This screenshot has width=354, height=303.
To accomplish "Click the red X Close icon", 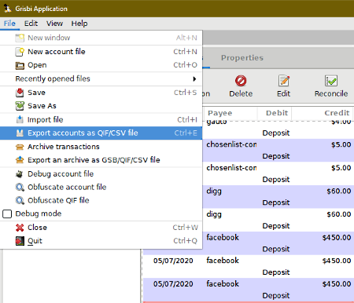I will tap(20, 228).
